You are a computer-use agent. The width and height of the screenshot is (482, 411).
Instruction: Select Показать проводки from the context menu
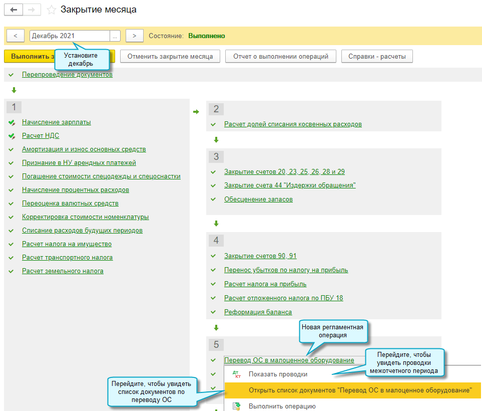coord(278,374)
